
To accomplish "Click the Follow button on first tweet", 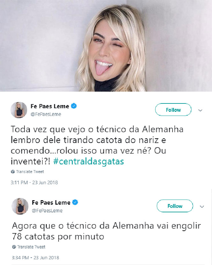I will tap(173, 110).
